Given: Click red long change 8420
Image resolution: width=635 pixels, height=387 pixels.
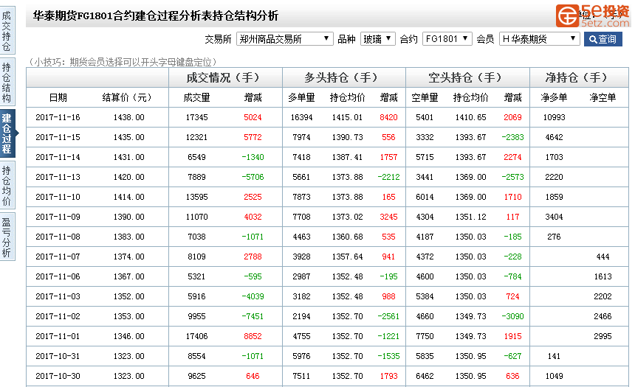Looking at the screenshot, I should [x=389, y=117].
